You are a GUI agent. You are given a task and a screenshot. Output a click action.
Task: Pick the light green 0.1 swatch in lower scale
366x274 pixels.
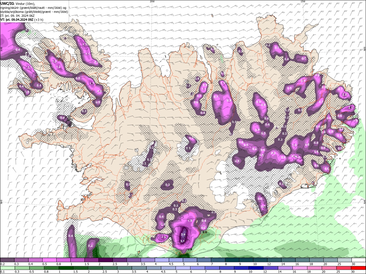tap(7, 268)
